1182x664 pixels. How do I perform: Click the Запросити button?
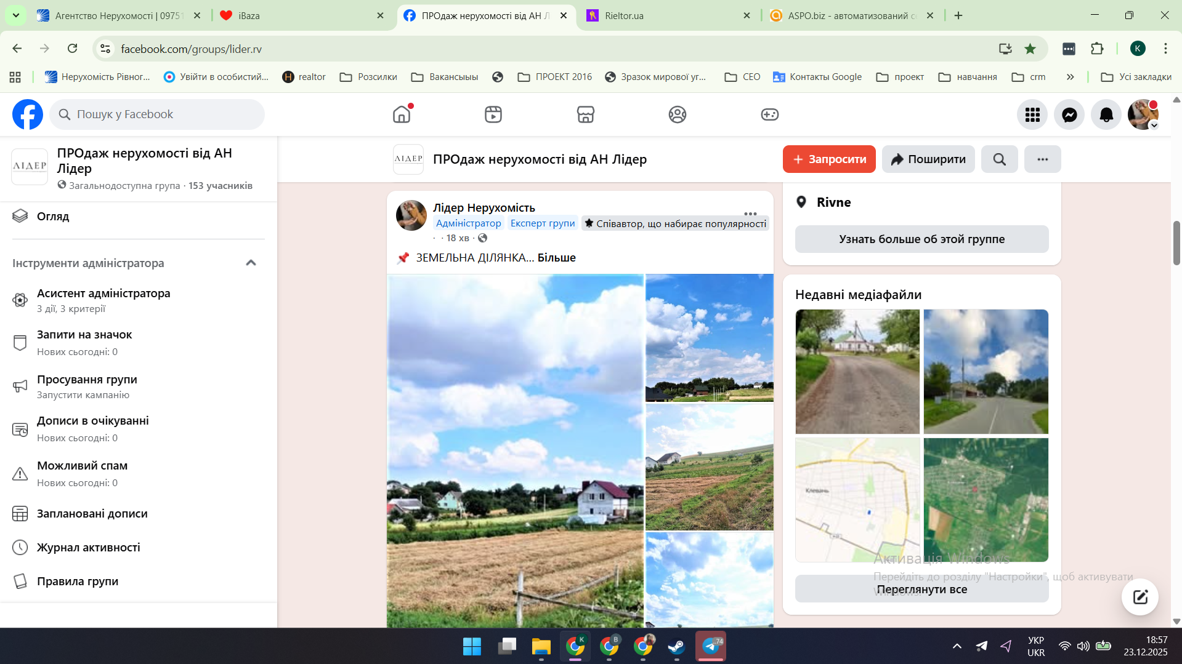[x=828, y=159]
